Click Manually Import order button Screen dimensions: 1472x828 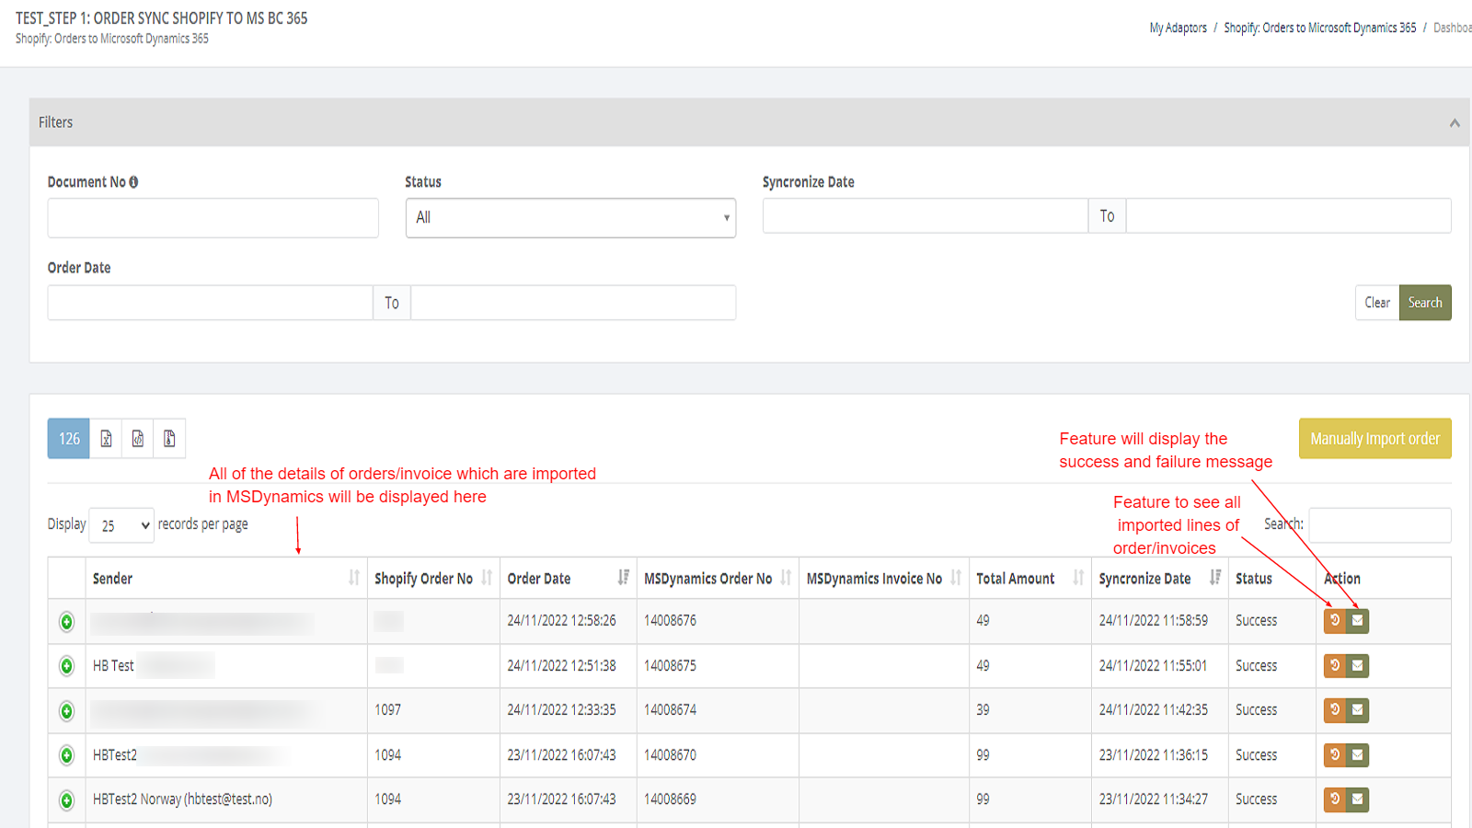[1375, 439]
